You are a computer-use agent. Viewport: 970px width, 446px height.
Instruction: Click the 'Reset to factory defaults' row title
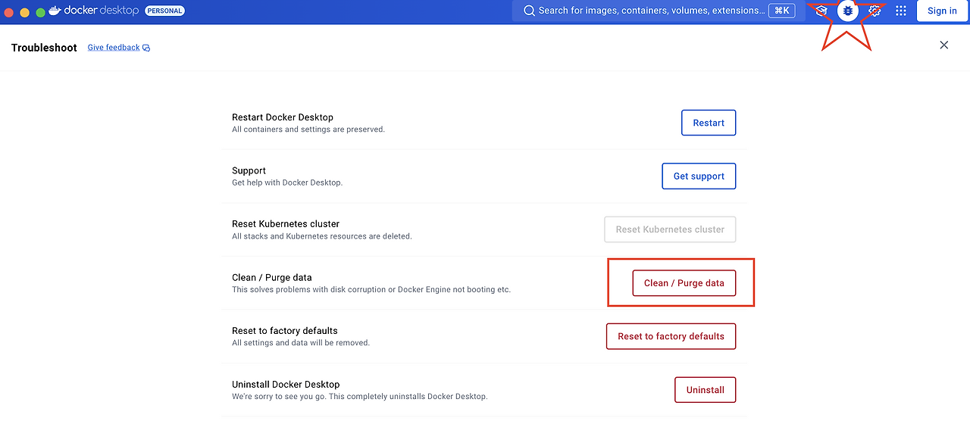285,331
